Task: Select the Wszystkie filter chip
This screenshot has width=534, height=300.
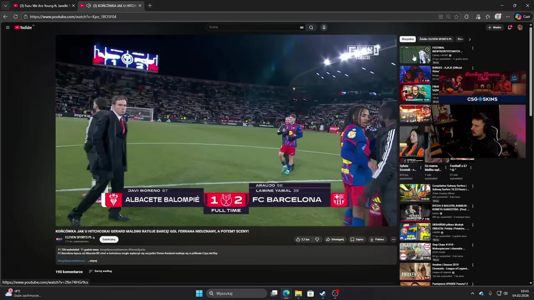Action: click(x=408, y=39)
